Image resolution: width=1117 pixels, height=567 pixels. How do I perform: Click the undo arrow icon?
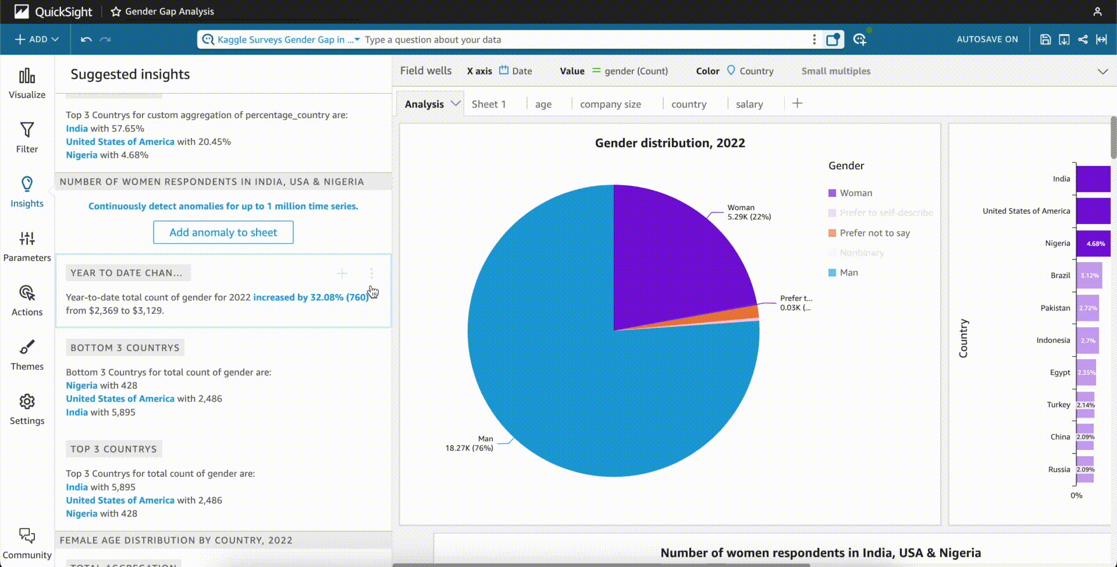(x=86, y=40)
